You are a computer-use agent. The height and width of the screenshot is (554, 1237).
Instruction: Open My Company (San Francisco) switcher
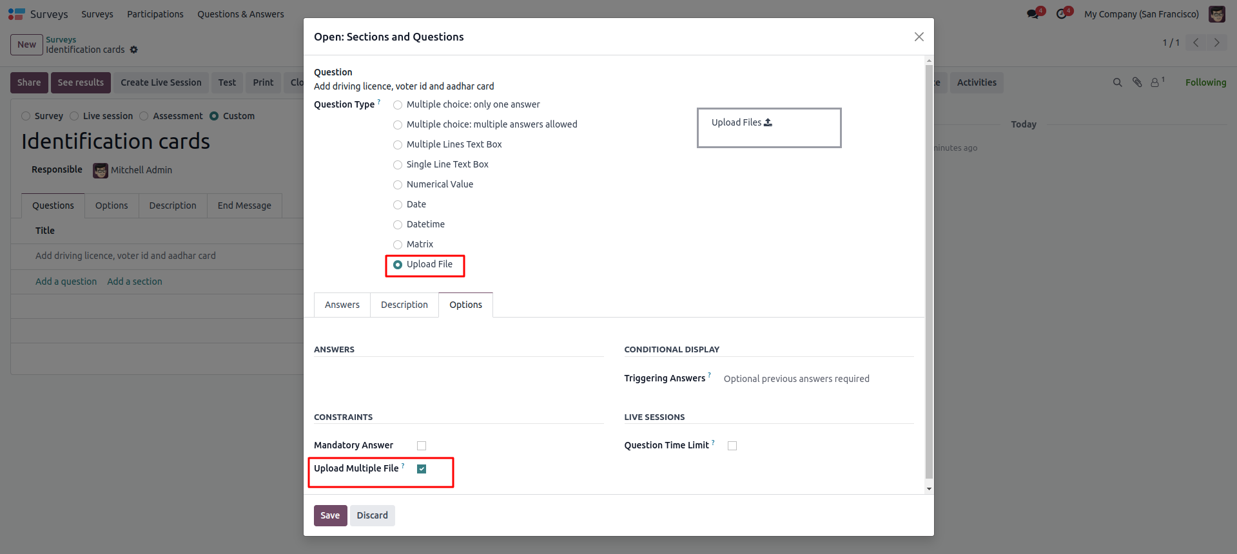1141,14
